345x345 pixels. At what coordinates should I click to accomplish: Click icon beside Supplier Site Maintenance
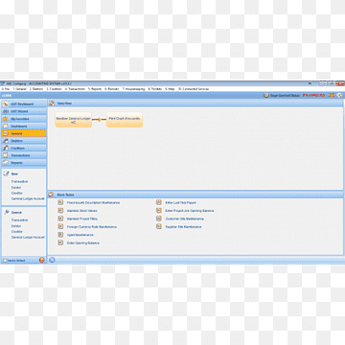pyautogui.click(x=159, y=226)
